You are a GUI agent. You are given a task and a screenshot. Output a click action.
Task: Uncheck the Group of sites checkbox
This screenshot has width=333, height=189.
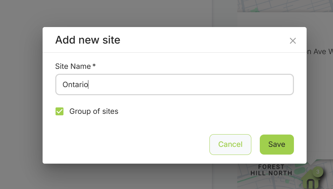pos(59,111)
